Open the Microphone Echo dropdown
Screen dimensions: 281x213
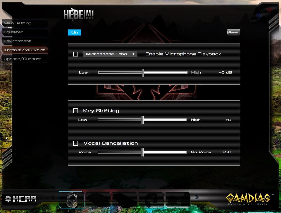tap(110, 54)
